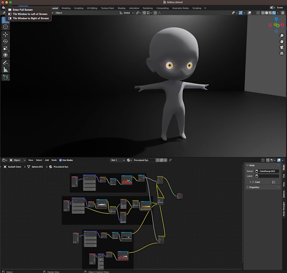Toggle the Use Nodes checkbox
Image resolution: width=287 pixels, height=273 pixels.
pos(61,160)
